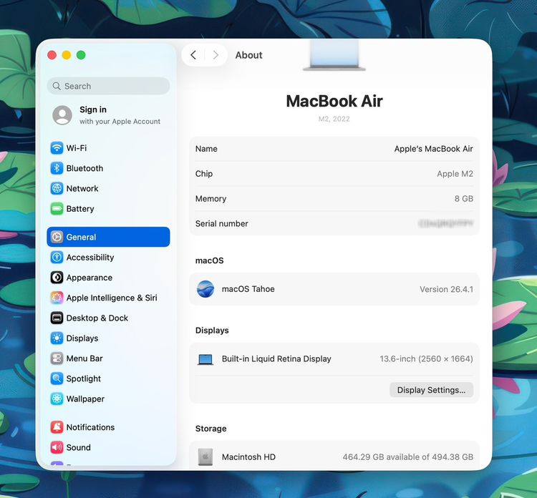This screenshot has width=537, height=498.
Task: Go back with the left chevron button
Action: tap(193, 55)
